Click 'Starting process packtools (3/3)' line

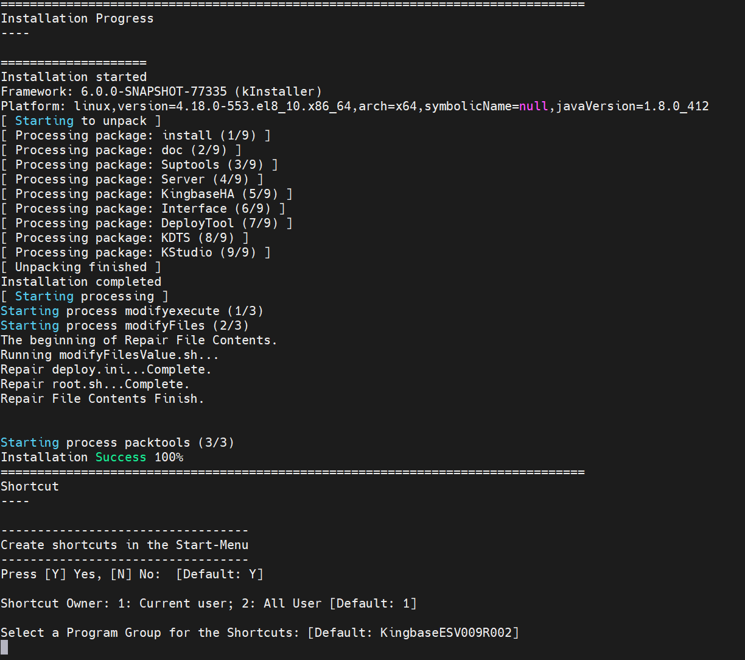117,442
